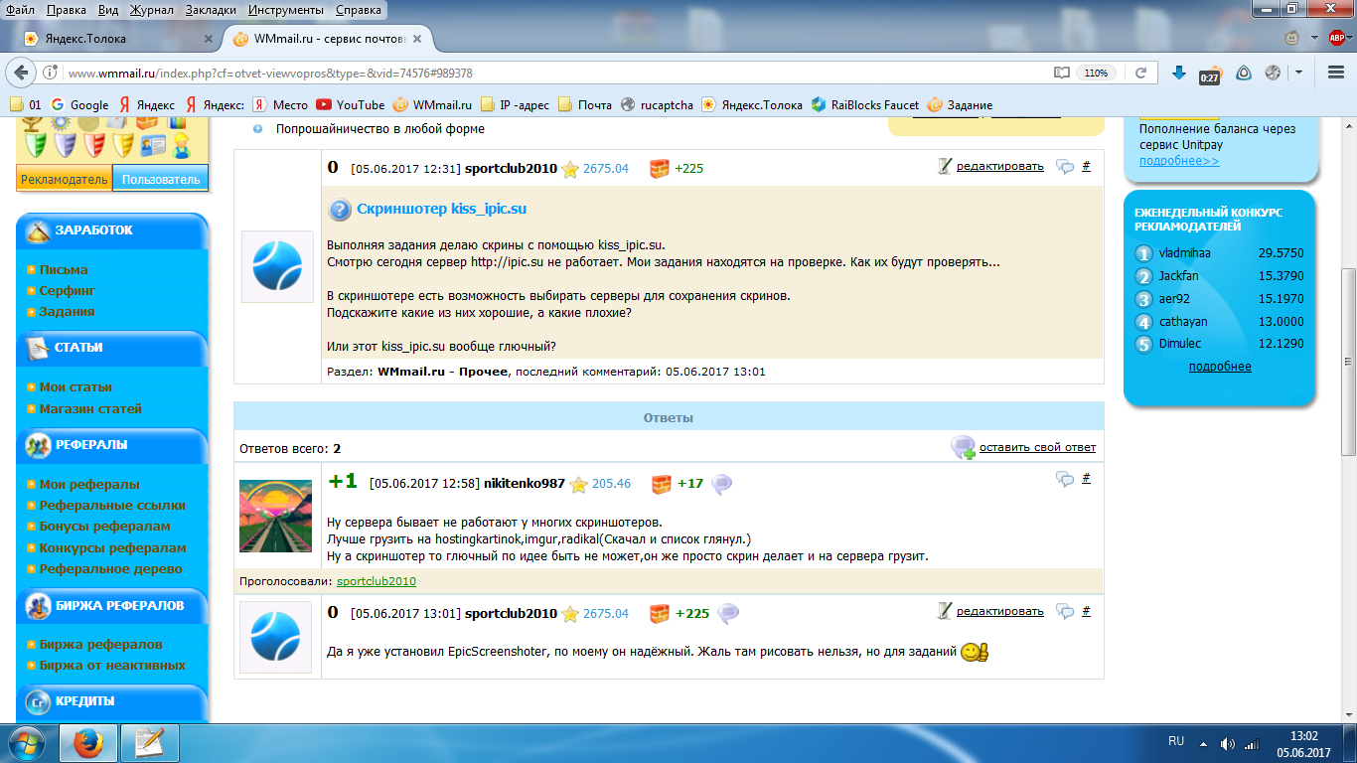Viewport: 1357px width, 763px height.
Task: Open the YouTube bookmark
Action: [x=350, y=104]
